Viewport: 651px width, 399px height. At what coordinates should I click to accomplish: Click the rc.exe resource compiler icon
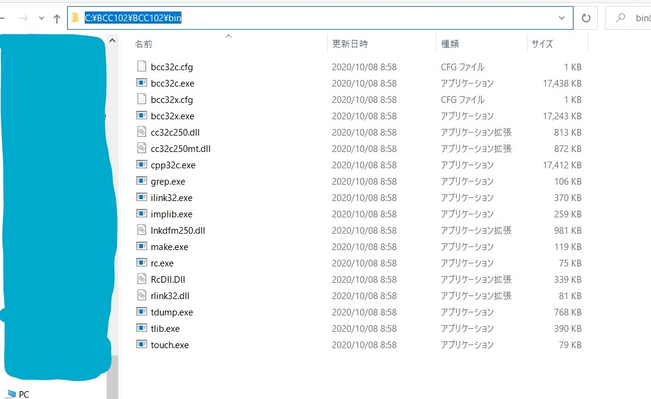(x=143, y=263)
